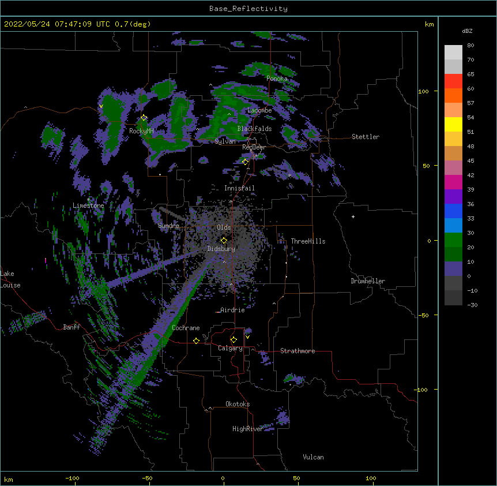Click the Drumheller town label

pos(368,281)
